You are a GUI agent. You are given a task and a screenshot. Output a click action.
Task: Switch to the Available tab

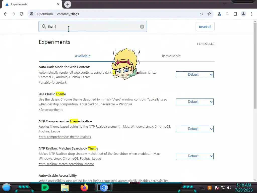83,56
